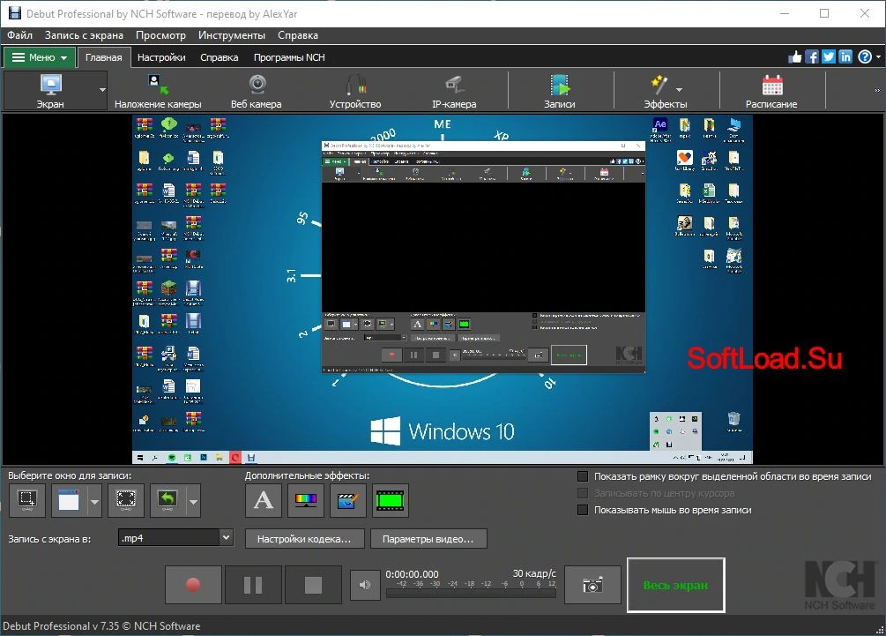Stop the recording

pos(313,585)
